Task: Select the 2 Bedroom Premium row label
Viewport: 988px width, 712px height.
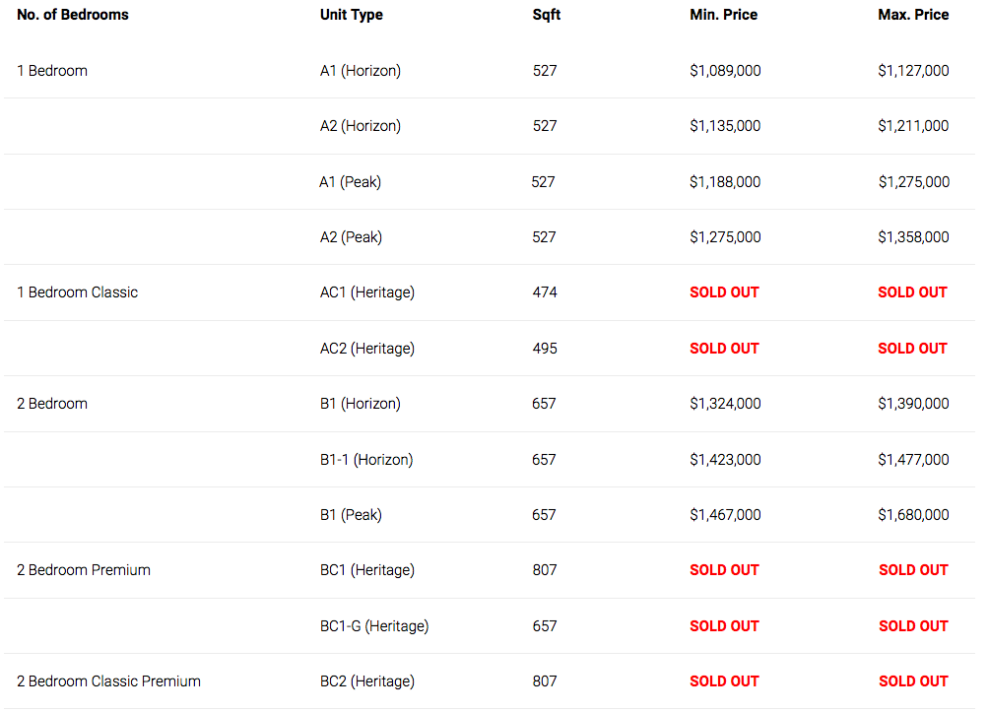Action: 83,570
